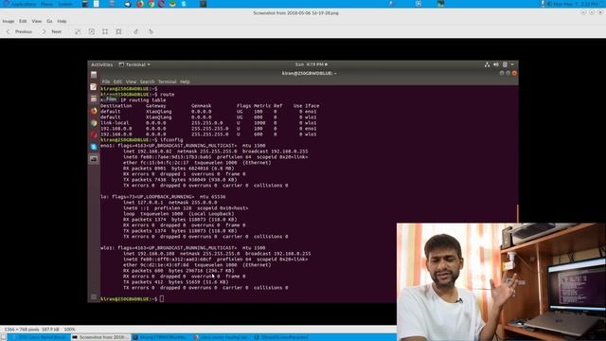Click the normal size toolbar icon
This screenshot has height=341, width=606.
pos(105,31)
